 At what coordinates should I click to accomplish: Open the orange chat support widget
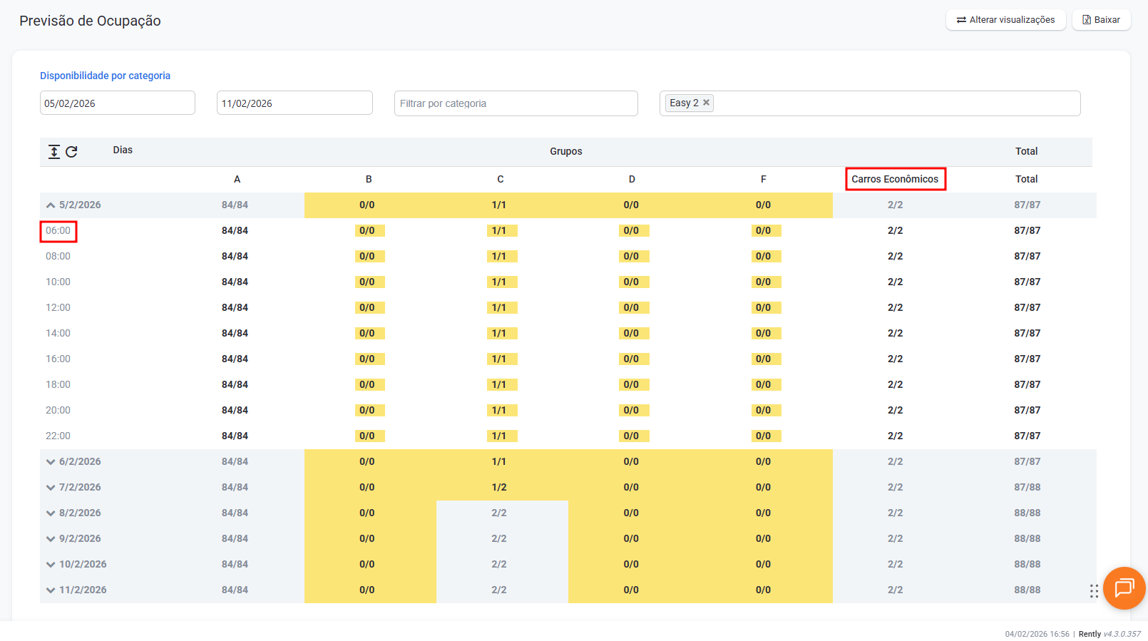(x=1124, y=588)
